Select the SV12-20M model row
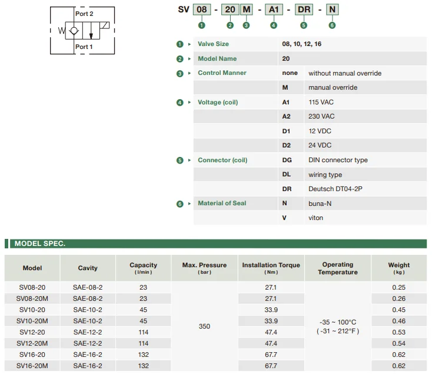Image resolution: width=432 pixels, height=374 pixels. click(32, 343)
